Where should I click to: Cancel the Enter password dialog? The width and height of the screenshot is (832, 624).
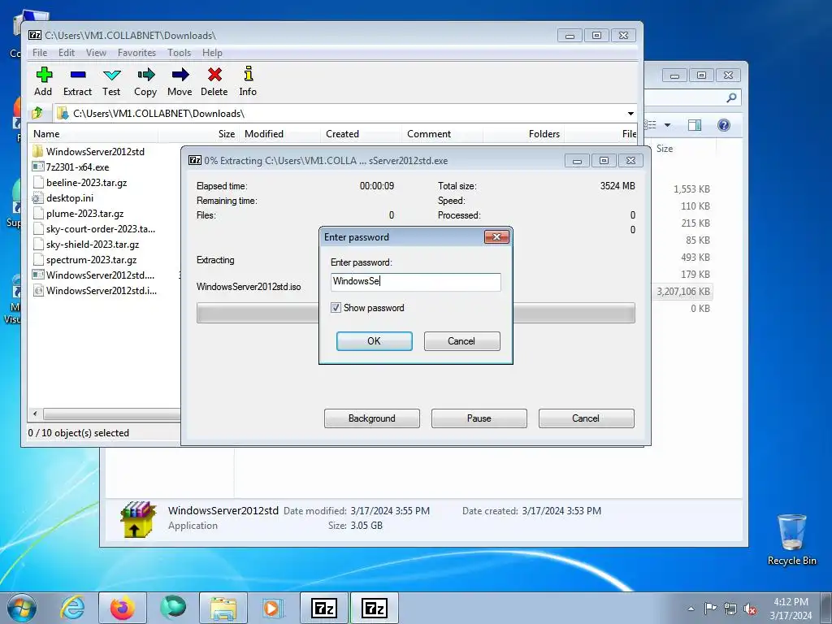tap(461, 341)
